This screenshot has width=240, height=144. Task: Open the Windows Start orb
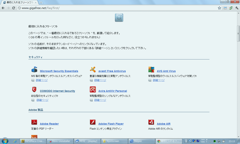[5, 141]
